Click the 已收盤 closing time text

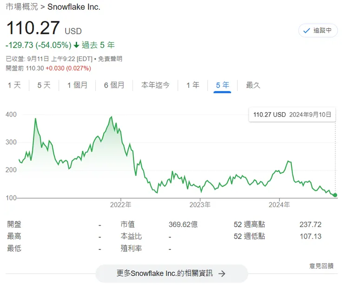pyautogui.click(x=49, y=59)
